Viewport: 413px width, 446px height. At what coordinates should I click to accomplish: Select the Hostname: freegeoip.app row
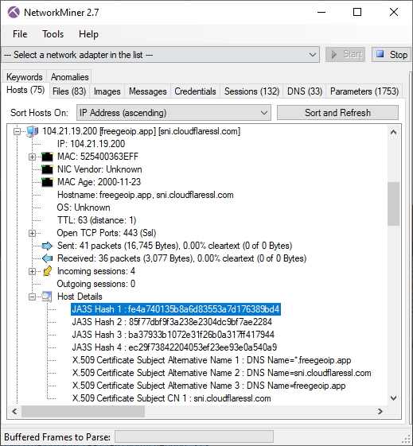145,195
